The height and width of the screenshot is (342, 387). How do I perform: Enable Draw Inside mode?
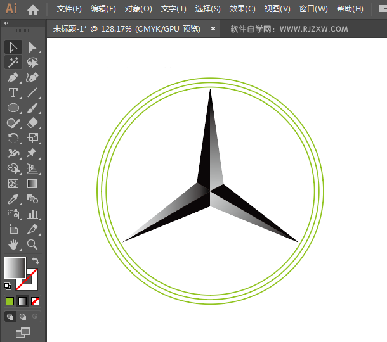point(35,317)
